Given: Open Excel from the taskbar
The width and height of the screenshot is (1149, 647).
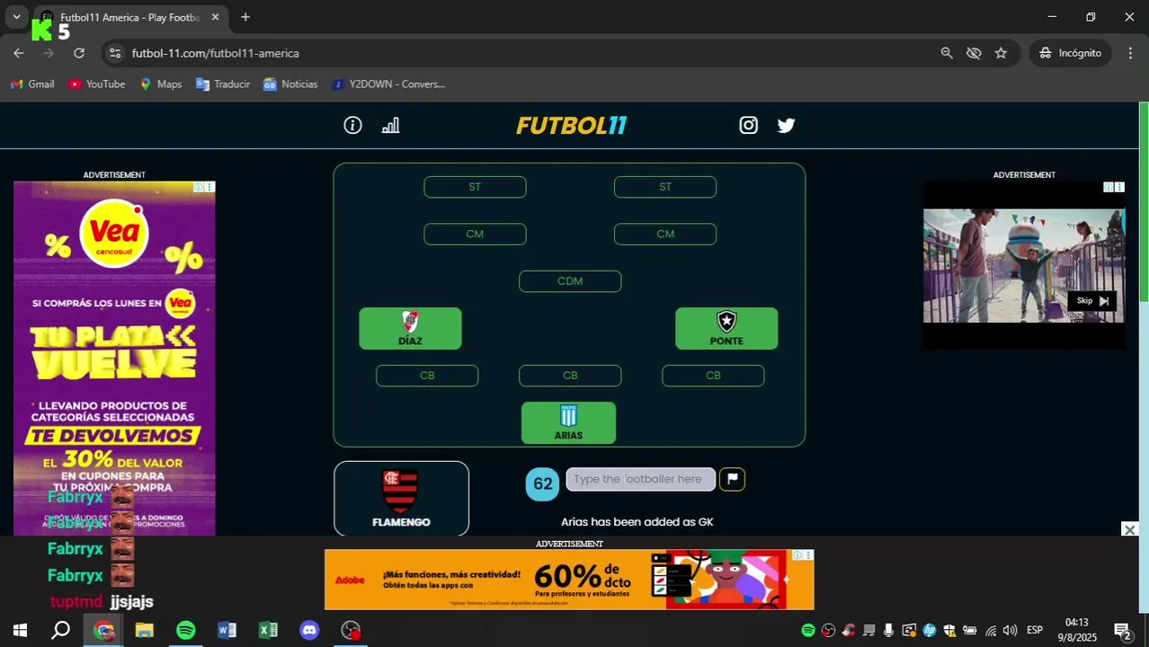Looking at the screenshot, I should pos(268,630).
